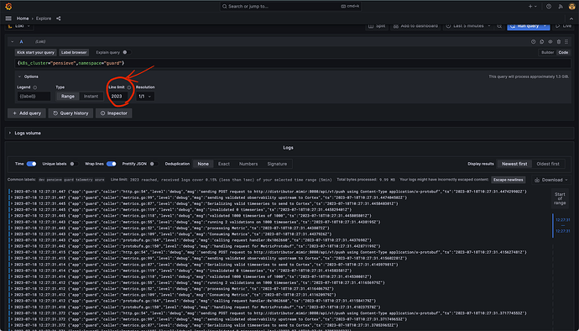
Task: Enable the Prettify JSON switch
Action: [x=154, y=164]
